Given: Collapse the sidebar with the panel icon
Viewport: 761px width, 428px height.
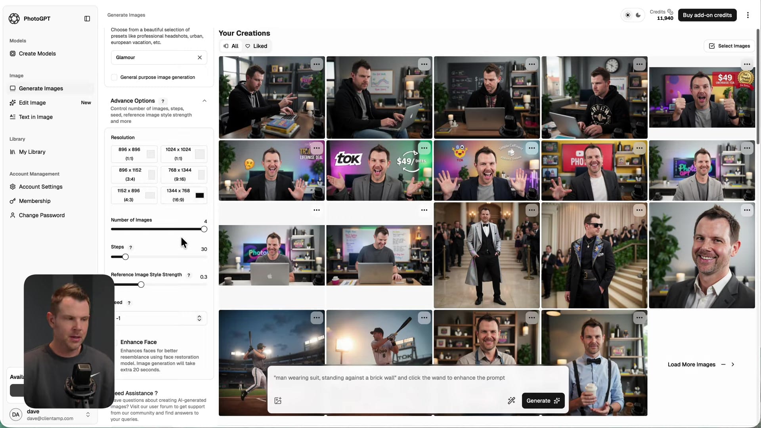Looking at the screenshot, I should (87, 19).
